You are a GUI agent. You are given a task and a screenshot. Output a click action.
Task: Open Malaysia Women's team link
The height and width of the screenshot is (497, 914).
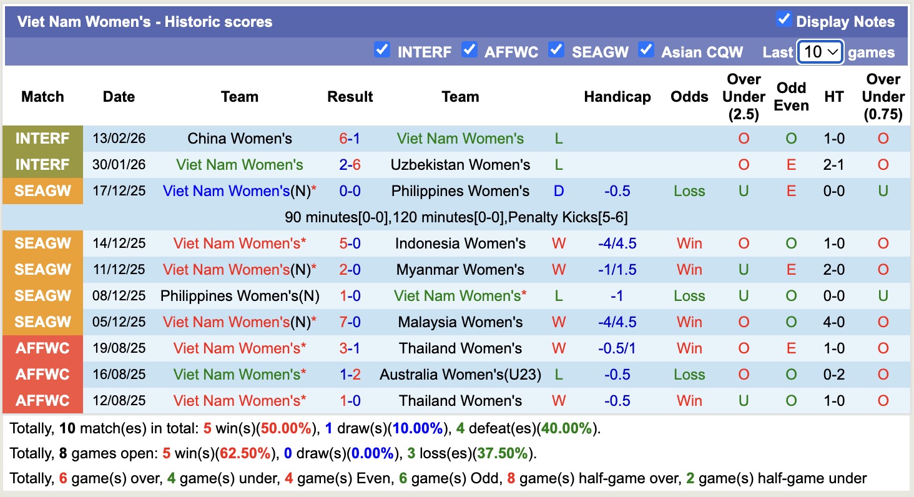coord(460,322)
